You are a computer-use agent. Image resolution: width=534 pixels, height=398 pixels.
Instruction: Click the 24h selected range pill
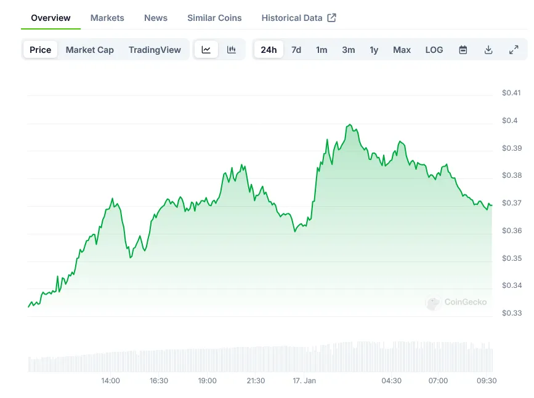(x=269, y=49)
